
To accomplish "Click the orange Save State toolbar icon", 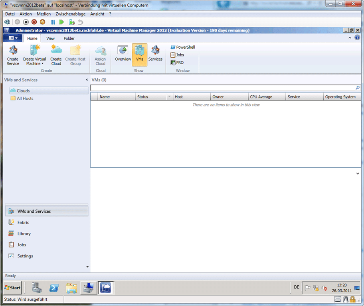I will pos(42,22).
